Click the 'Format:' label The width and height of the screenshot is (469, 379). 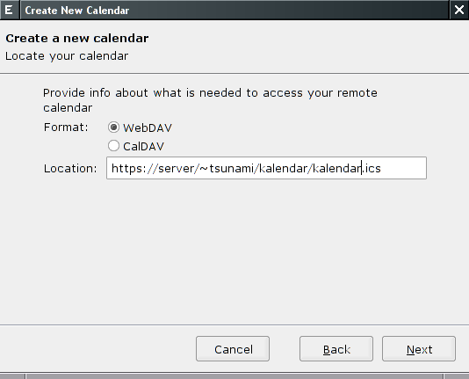[66, 128]
